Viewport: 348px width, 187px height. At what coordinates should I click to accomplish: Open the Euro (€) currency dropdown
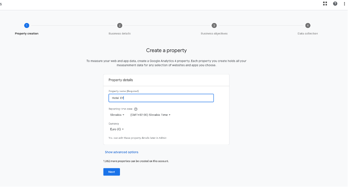click(x=117, y=129)
